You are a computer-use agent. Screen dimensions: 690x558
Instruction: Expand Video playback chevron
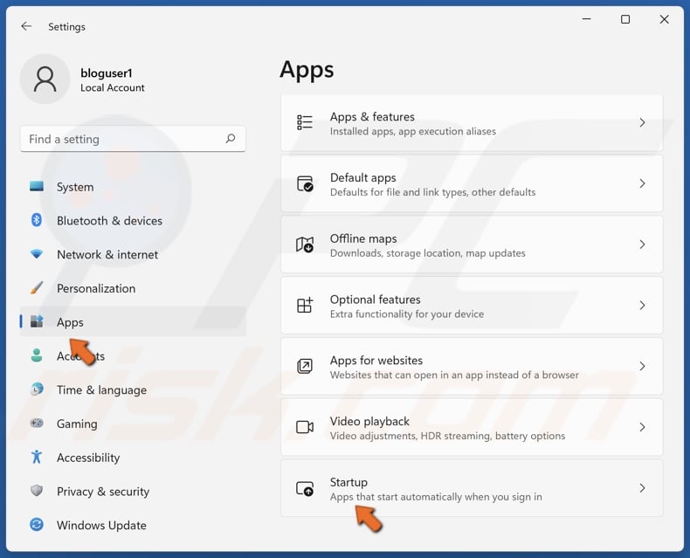point(642,427)
